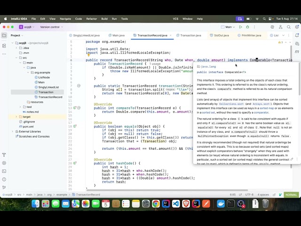Click the documentation popup scrollbar

pos(300,80)
